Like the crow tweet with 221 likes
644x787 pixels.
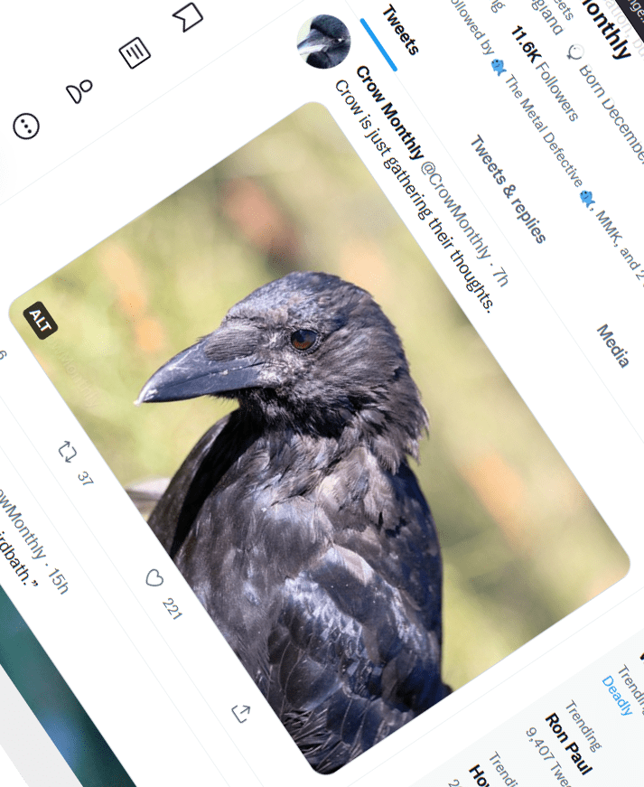click(154, 578)
